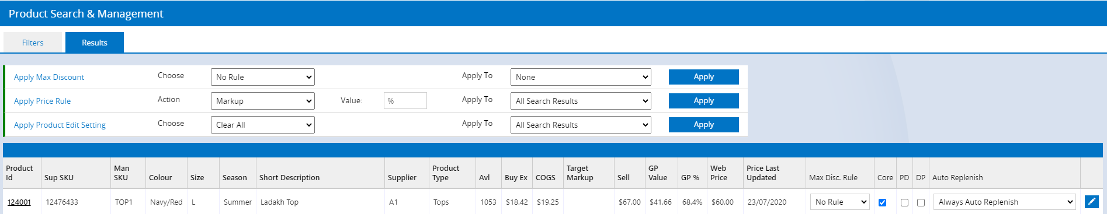Open Apply To dropdown for Price Rule

[x=581, y=101]
